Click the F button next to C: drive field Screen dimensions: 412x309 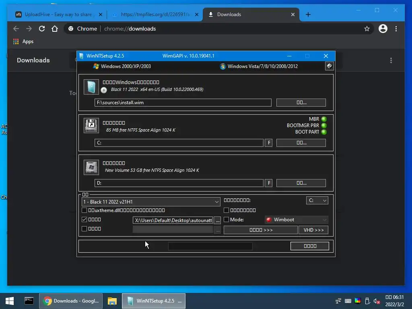tap(268, 143)
